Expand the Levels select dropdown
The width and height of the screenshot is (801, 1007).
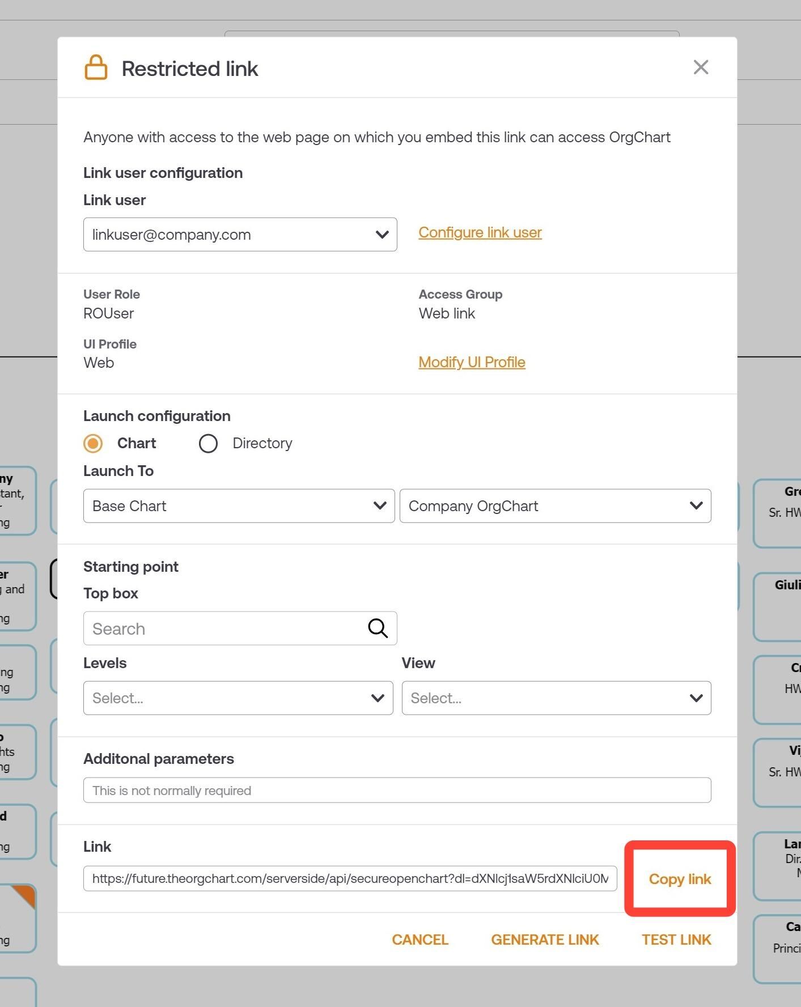238,698
